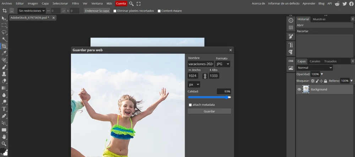Open Informar de un defecto link
Screen dimensions: 355x157
284,4
